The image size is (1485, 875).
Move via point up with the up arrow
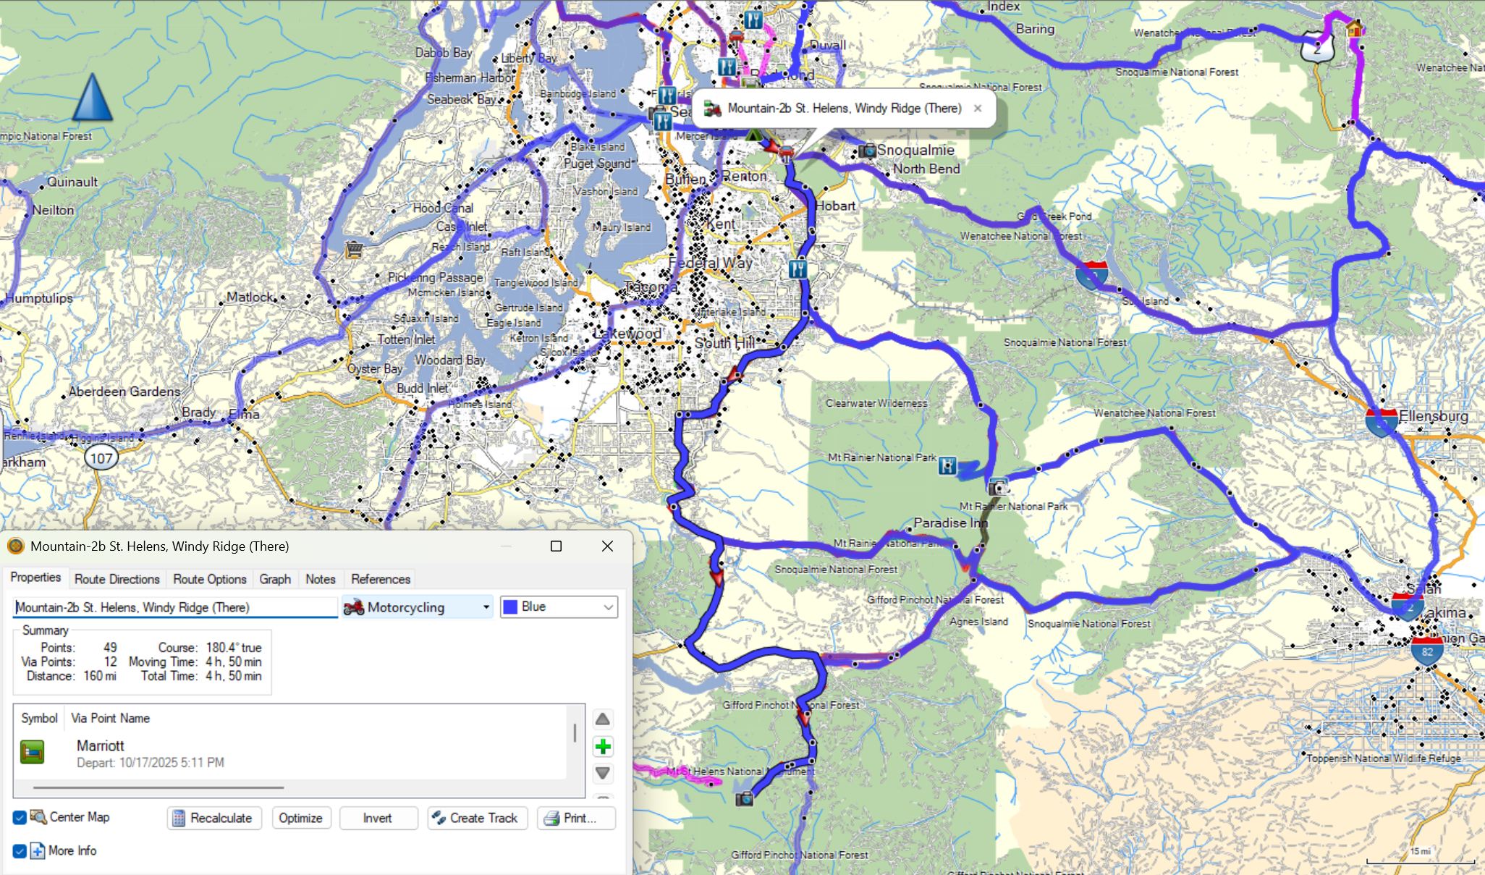[603, 719]
